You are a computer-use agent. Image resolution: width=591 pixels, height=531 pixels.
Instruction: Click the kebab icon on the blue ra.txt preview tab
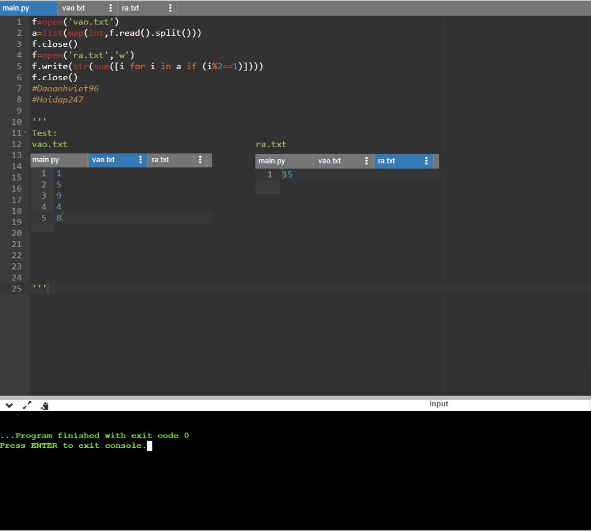click(427, 161)
